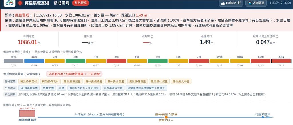Click the 鳳林鎮-鳳信里 tag
This screenshot has height=125, width=293.
click(x=138, y=81)
